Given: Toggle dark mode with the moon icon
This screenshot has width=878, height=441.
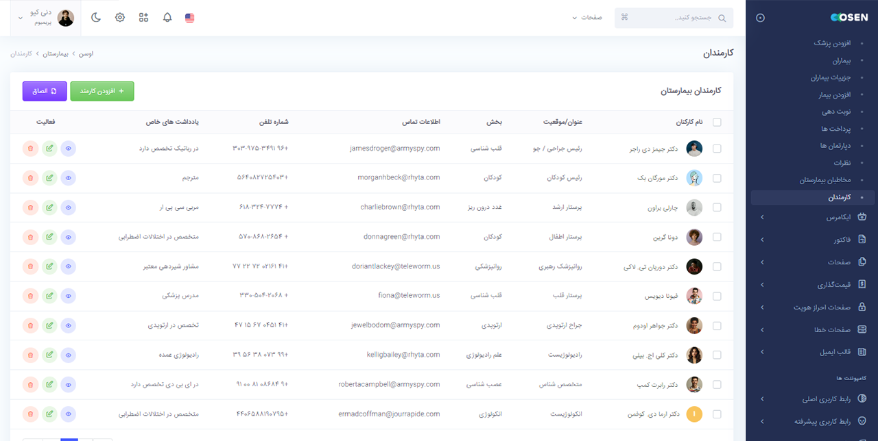Looking at the screenshot, I should pos(96,17).
